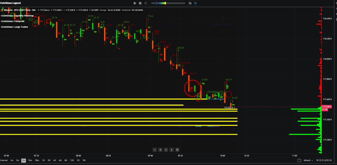Click the largest red large-trade circle marker

click(x=193, y=88)
